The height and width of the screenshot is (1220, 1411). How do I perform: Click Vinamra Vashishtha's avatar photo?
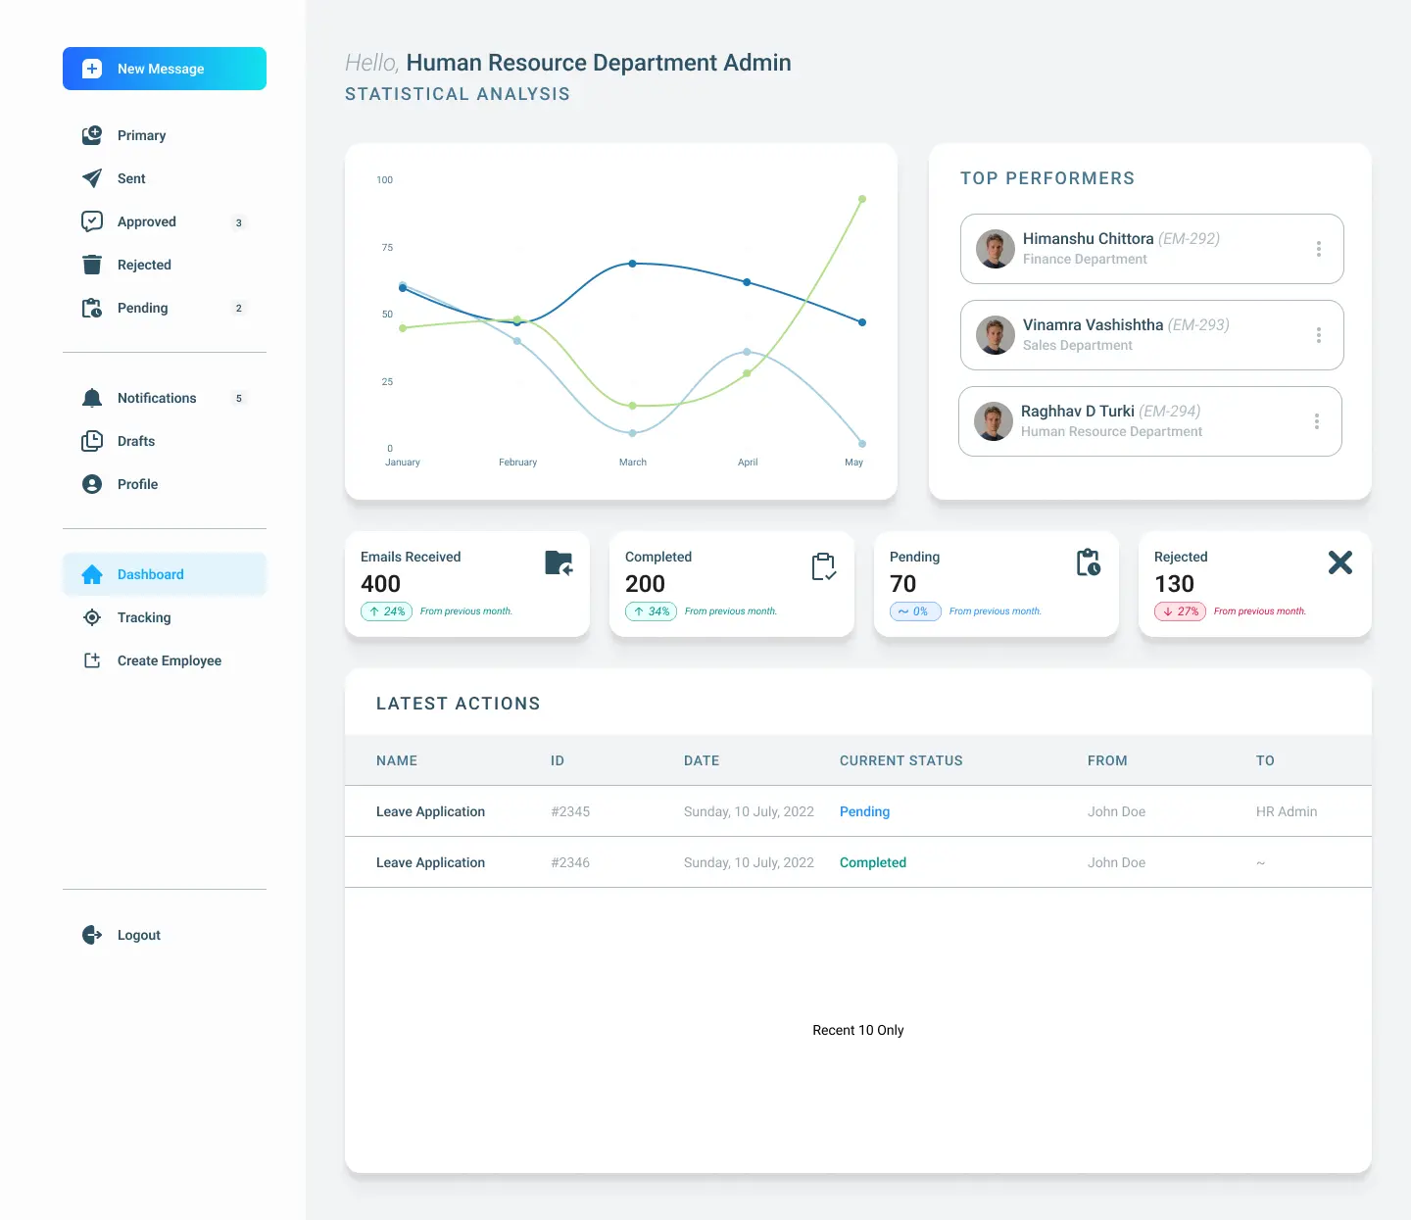click(996, 335)
